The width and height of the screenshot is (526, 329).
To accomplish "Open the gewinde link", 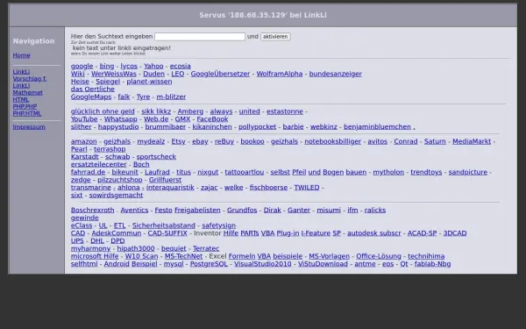I will [x=84, y=218].
